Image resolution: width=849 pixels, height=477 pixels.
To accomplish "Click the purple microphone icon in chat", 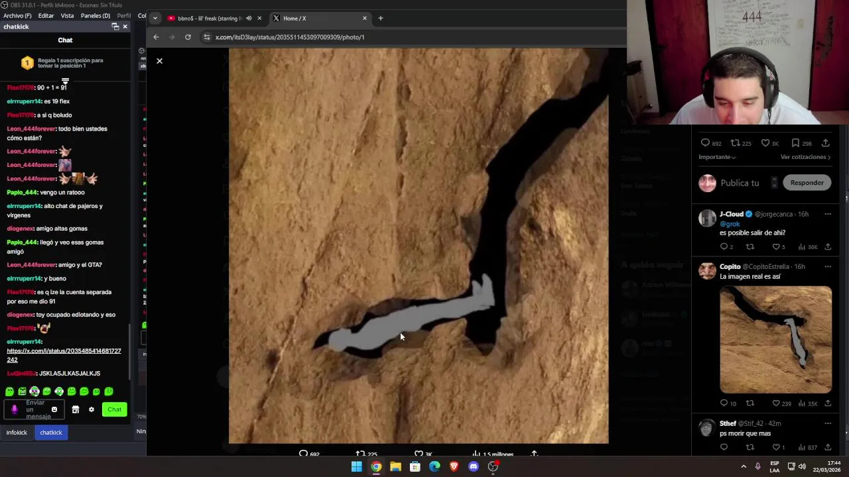I will pyautogui.click(x=14, y=409).
